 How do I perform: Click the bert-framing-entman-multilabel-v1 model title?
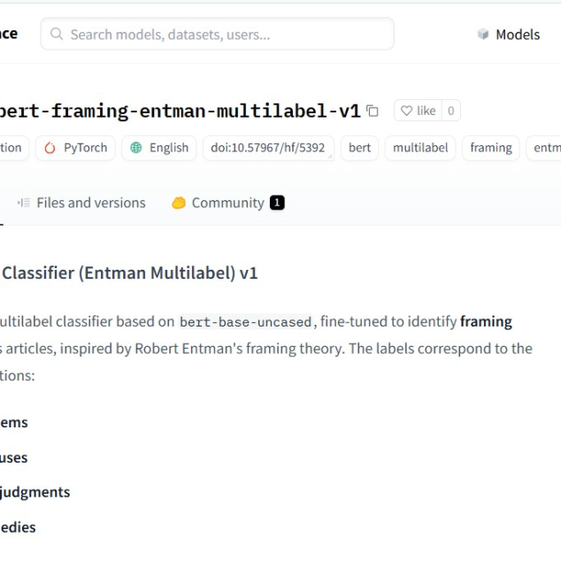(177, 111)
